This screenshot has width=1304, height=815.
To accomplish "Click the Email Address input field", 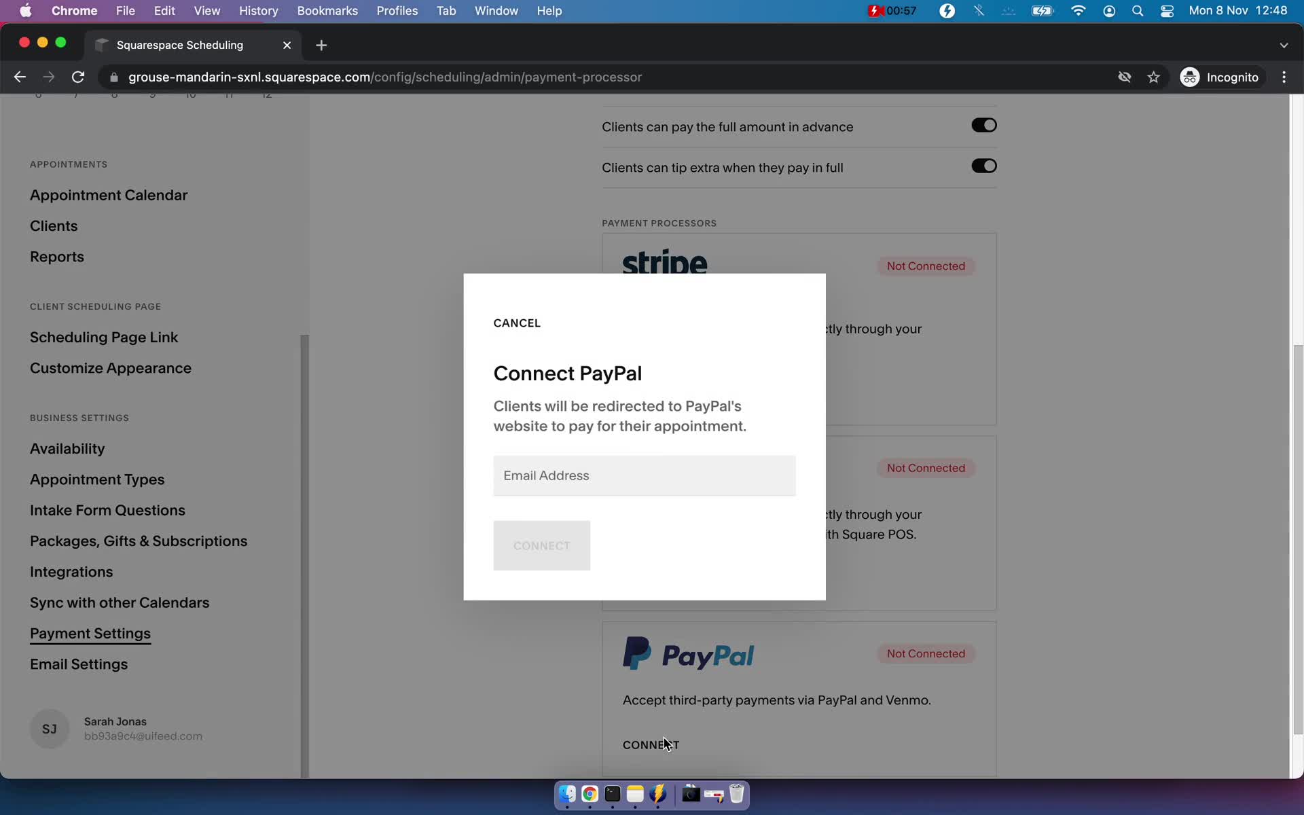I will [644, 475].
